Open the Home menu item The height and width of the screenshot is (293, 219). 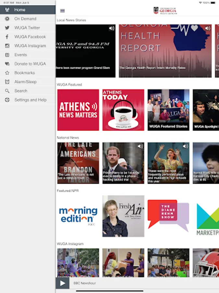[28, 10]
